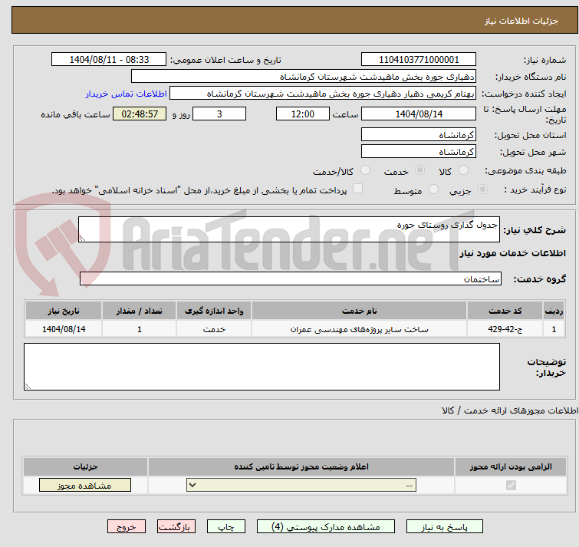Image resolution: width=579 pixels, height=547 pixels.
Task: Click the 'پاسخ به نیاز' button
Action: pyautogui.click(x=445, y=527)
